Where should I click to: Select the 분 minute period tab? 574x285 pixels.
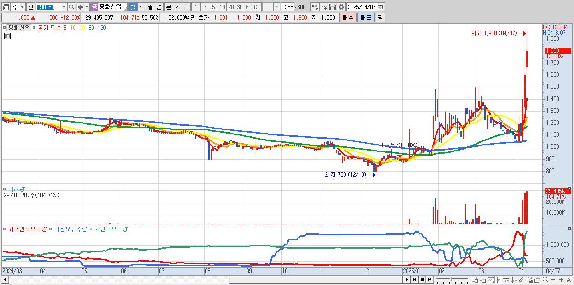click(168, 7)
